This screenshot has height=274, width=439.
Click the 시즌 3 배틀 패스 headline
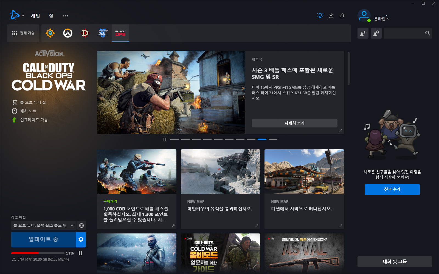click(x=292, y=74)
